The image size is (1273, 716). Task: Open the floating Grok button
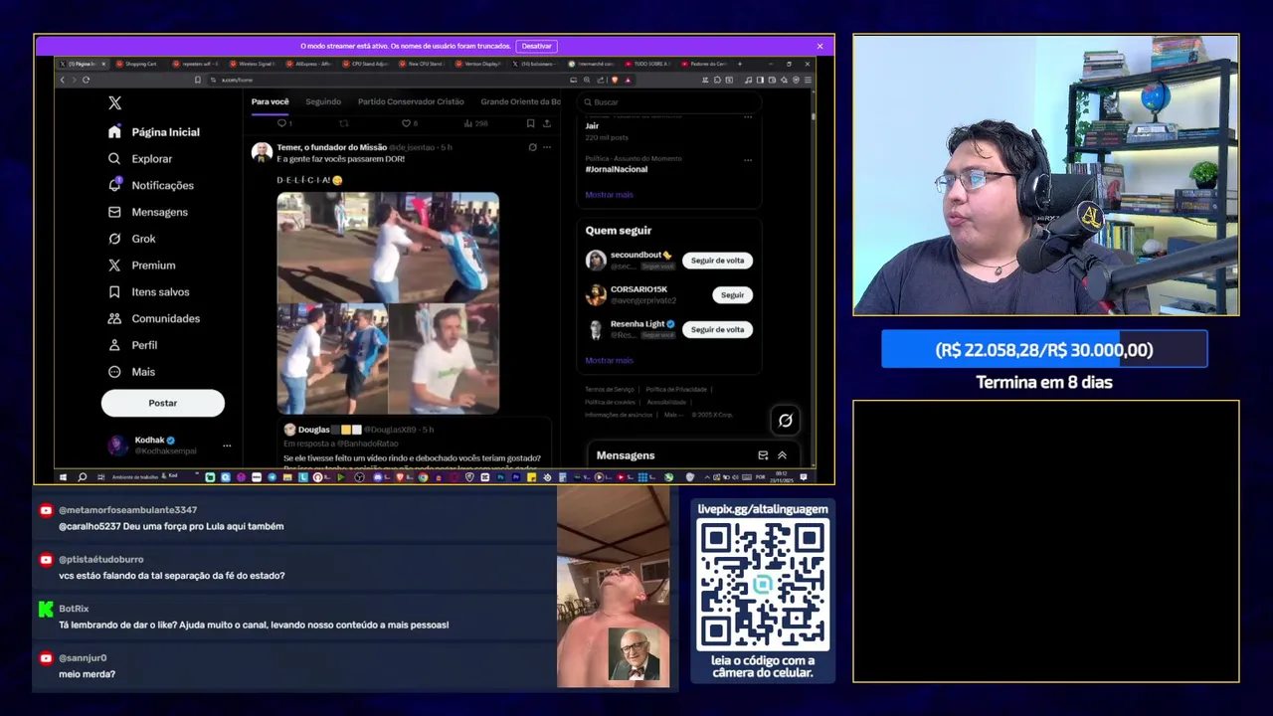(785, 421)
